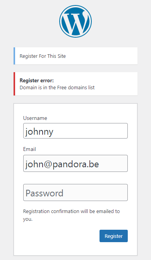Screen dimensions: 151x260
Task: Click the 'Password' placeholder text
Action: [x=45, y=193]
